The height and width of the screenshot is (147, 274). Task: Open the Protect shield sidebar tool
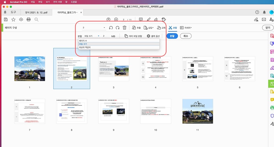[x=272, y=116]
